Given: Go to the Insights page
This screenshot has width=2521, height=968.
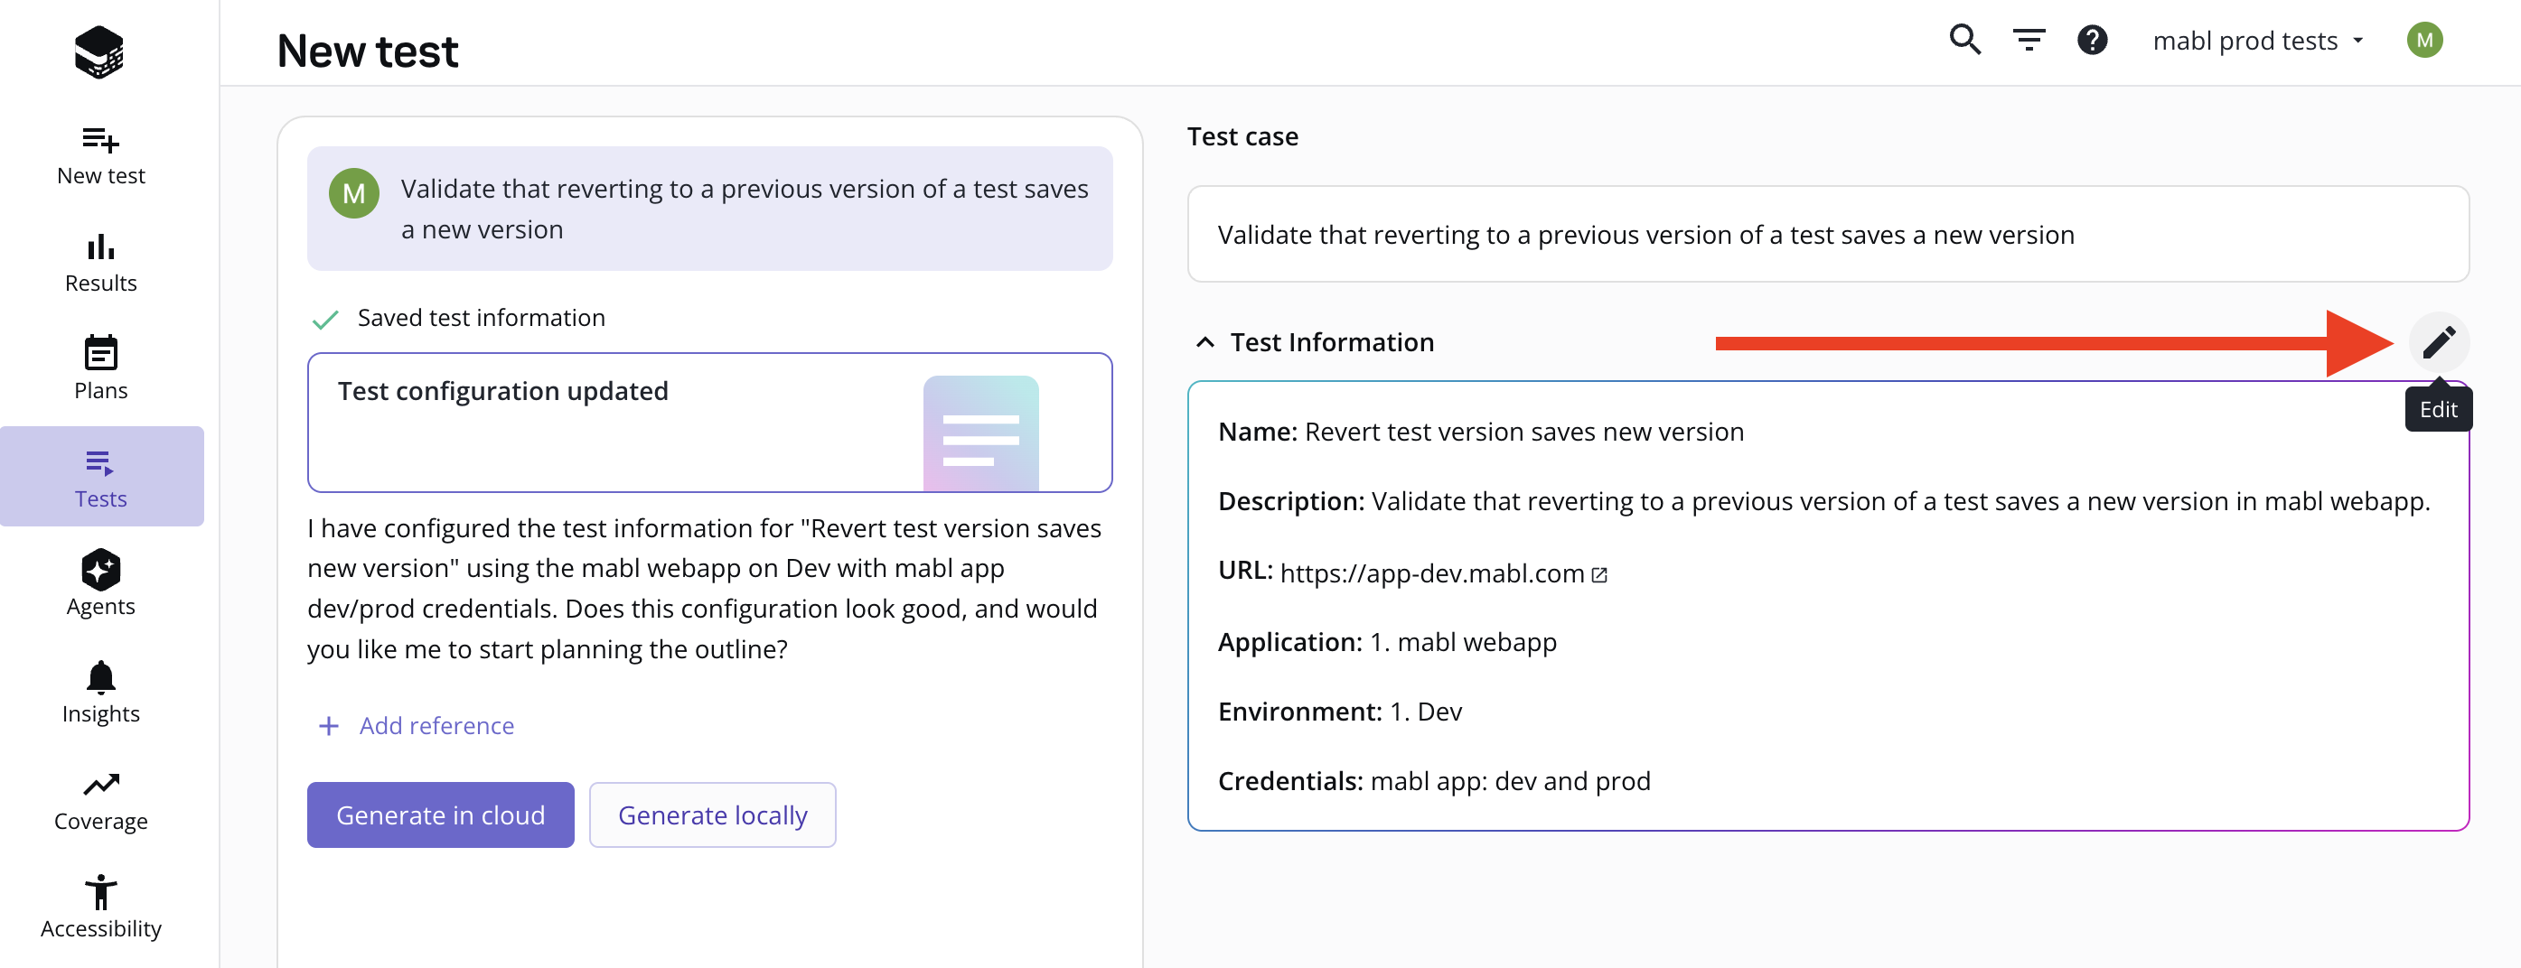Looking at the screenshot, I should [x=101, y=693].
